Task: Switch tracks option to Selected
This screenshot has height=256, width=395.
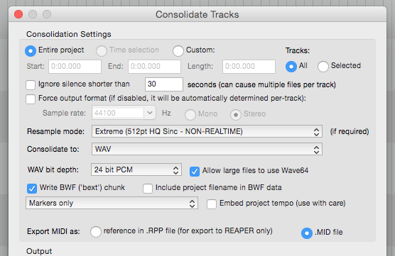Action: [323, 67]
